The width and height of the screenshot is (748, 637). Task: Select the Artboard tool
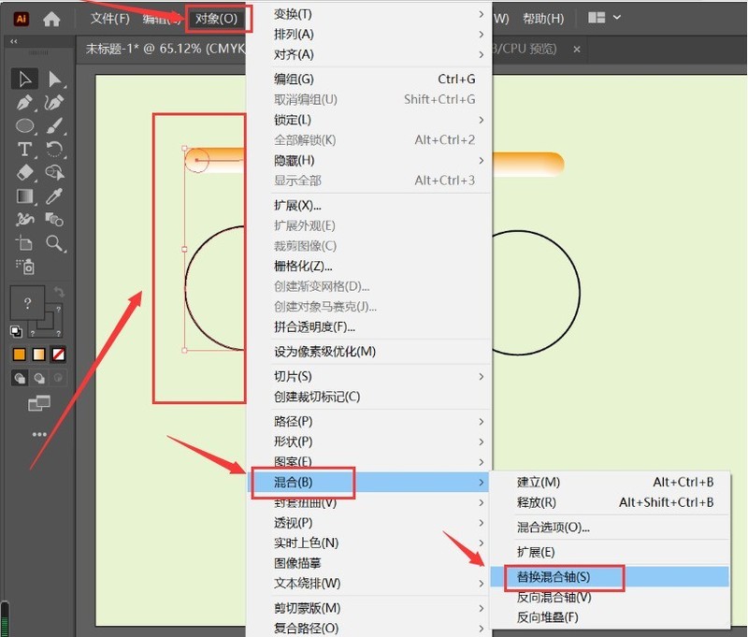pos(25,243)
